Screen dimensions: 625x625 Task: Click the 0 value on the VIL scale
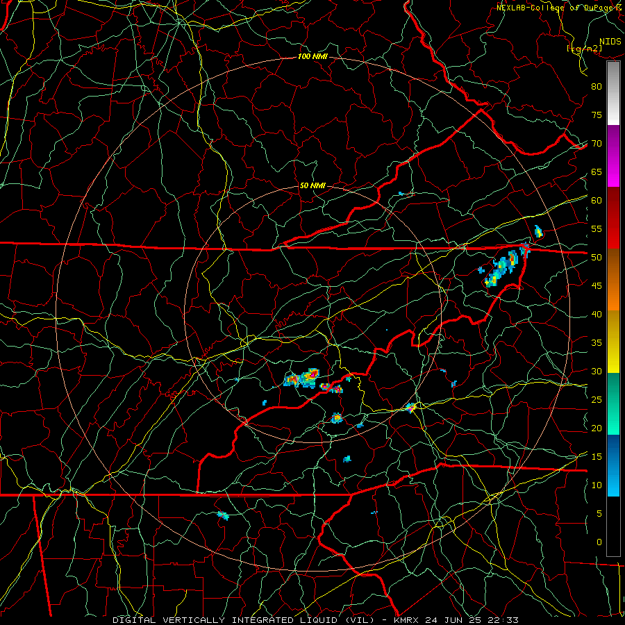point(599,542)
